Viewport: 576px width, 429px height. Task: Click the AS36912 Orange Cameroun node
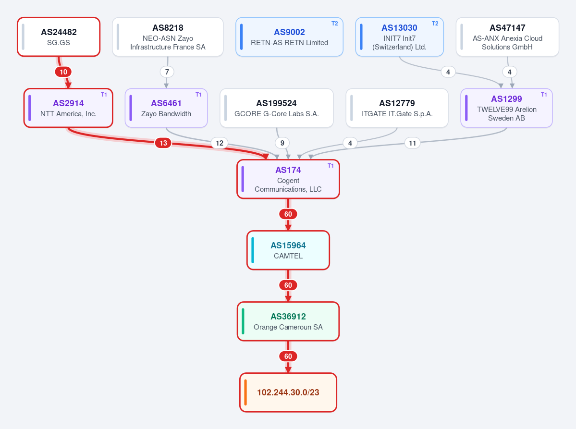pos(288,321)
